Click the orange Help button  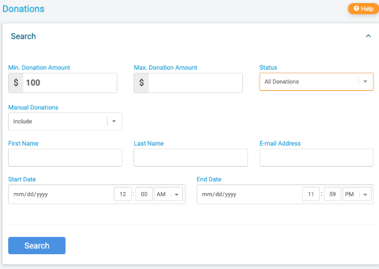click(x=364, y=9)
